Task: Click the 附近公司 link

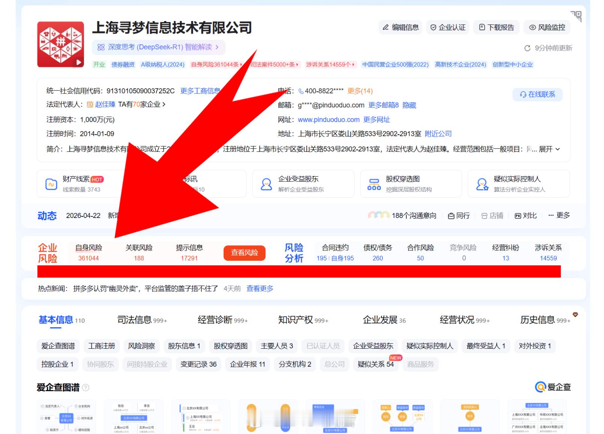Action: (x=438, y=134)
